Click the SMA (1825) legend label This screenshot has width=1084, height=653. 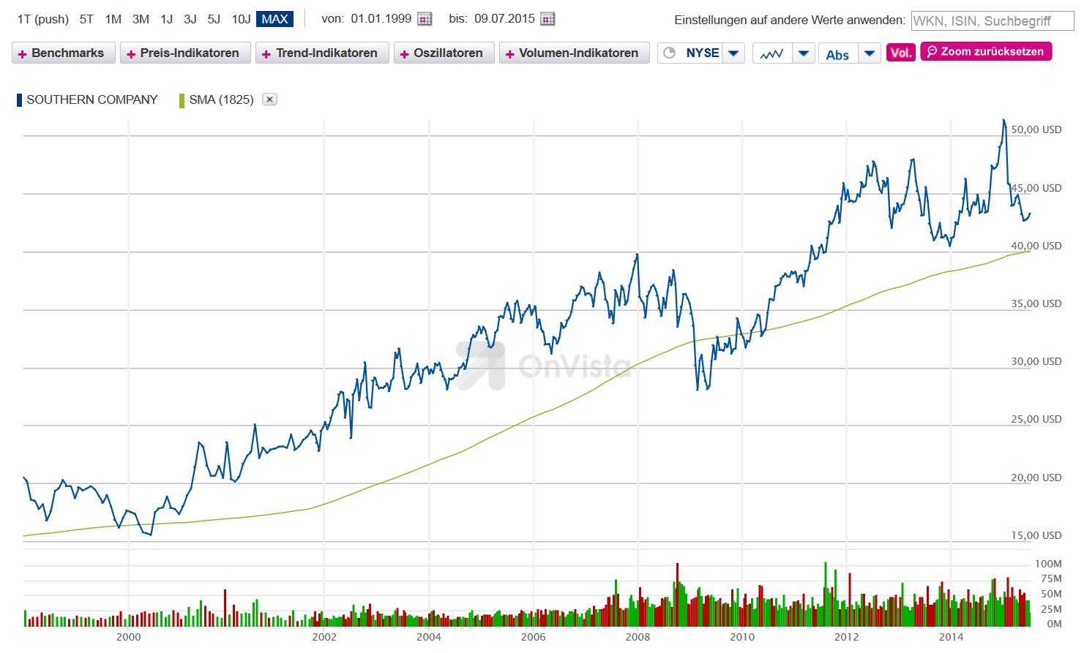[221, 99]
